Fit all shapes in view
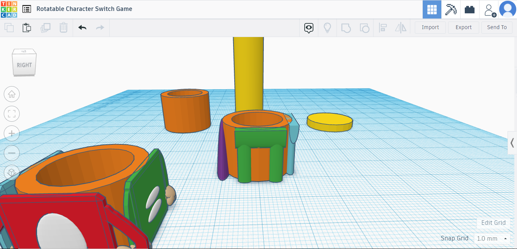Viewport: 517px width, 249px height. [12, 114]
